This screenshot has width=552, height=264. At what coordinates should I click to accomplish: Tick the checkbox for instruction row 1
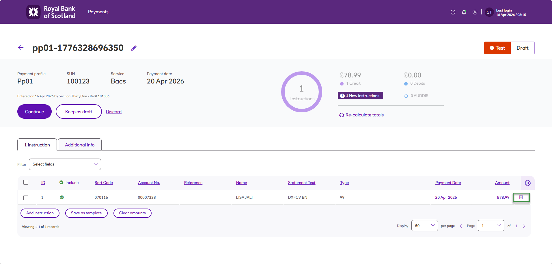[26, 198]
